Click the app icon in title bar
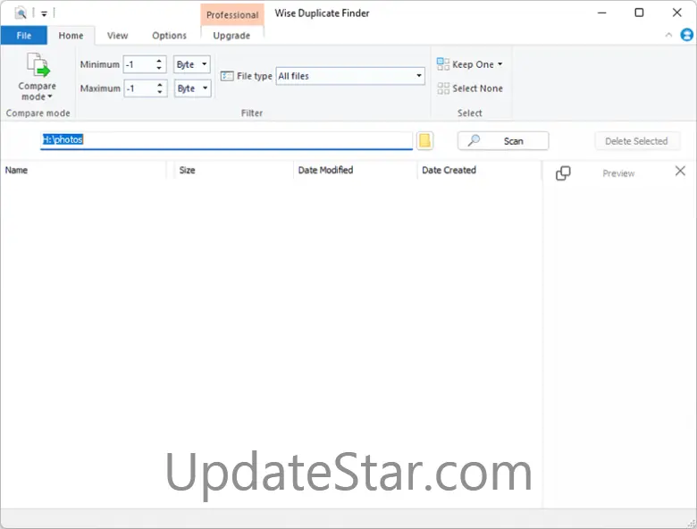Viewport: 697px width, 529px height. click(21, 13)
